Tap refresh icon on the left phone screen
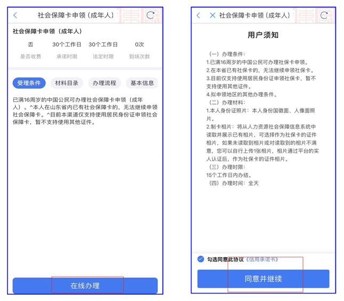Viewport: 344px width, 301px height. point(150,15)
